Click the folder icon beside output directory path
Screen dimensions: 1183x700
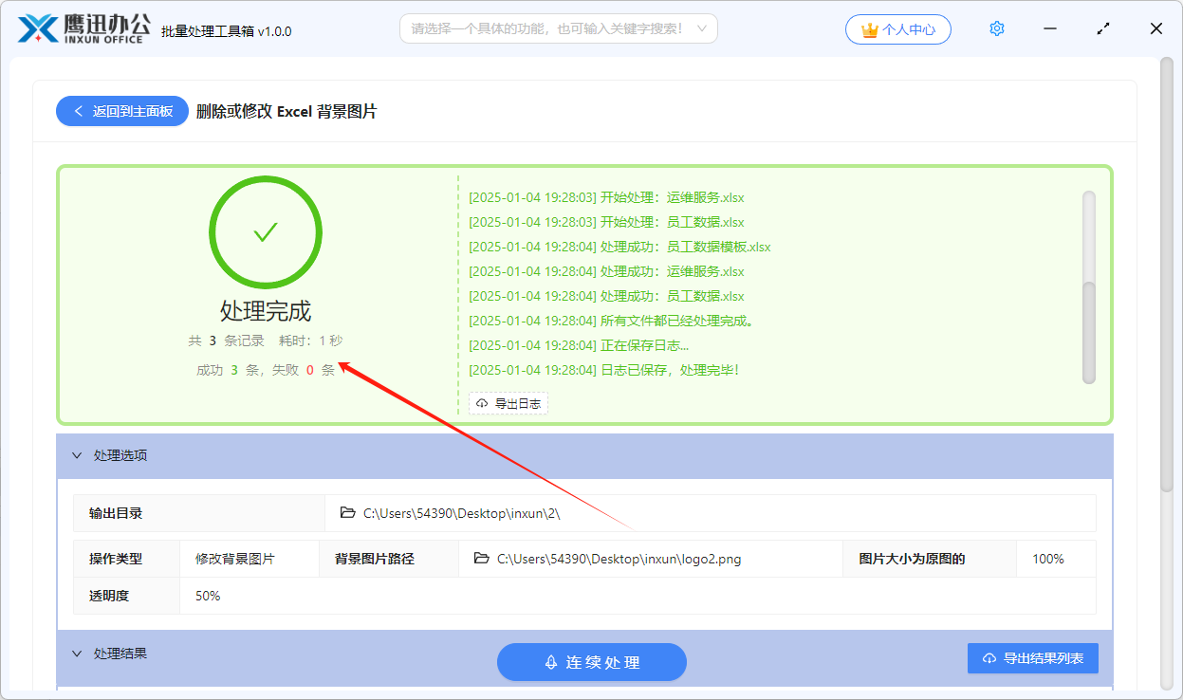(x=348, y=513)
